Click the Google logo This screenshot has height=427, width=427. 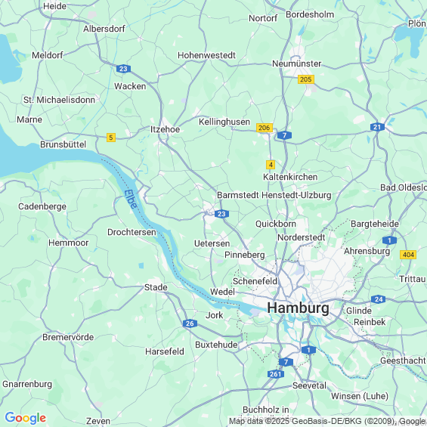click(x=26, y=418)
